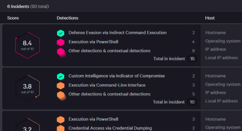The image size is (242, 131).
Task: Click orange hexagon beside Credential Access via Credential Dumping
Action: (x=60, y=128)
